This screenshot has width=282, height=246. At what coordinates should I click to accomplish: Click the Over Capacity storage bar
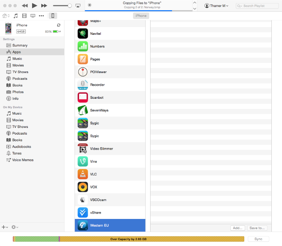(x=128, y=239)
